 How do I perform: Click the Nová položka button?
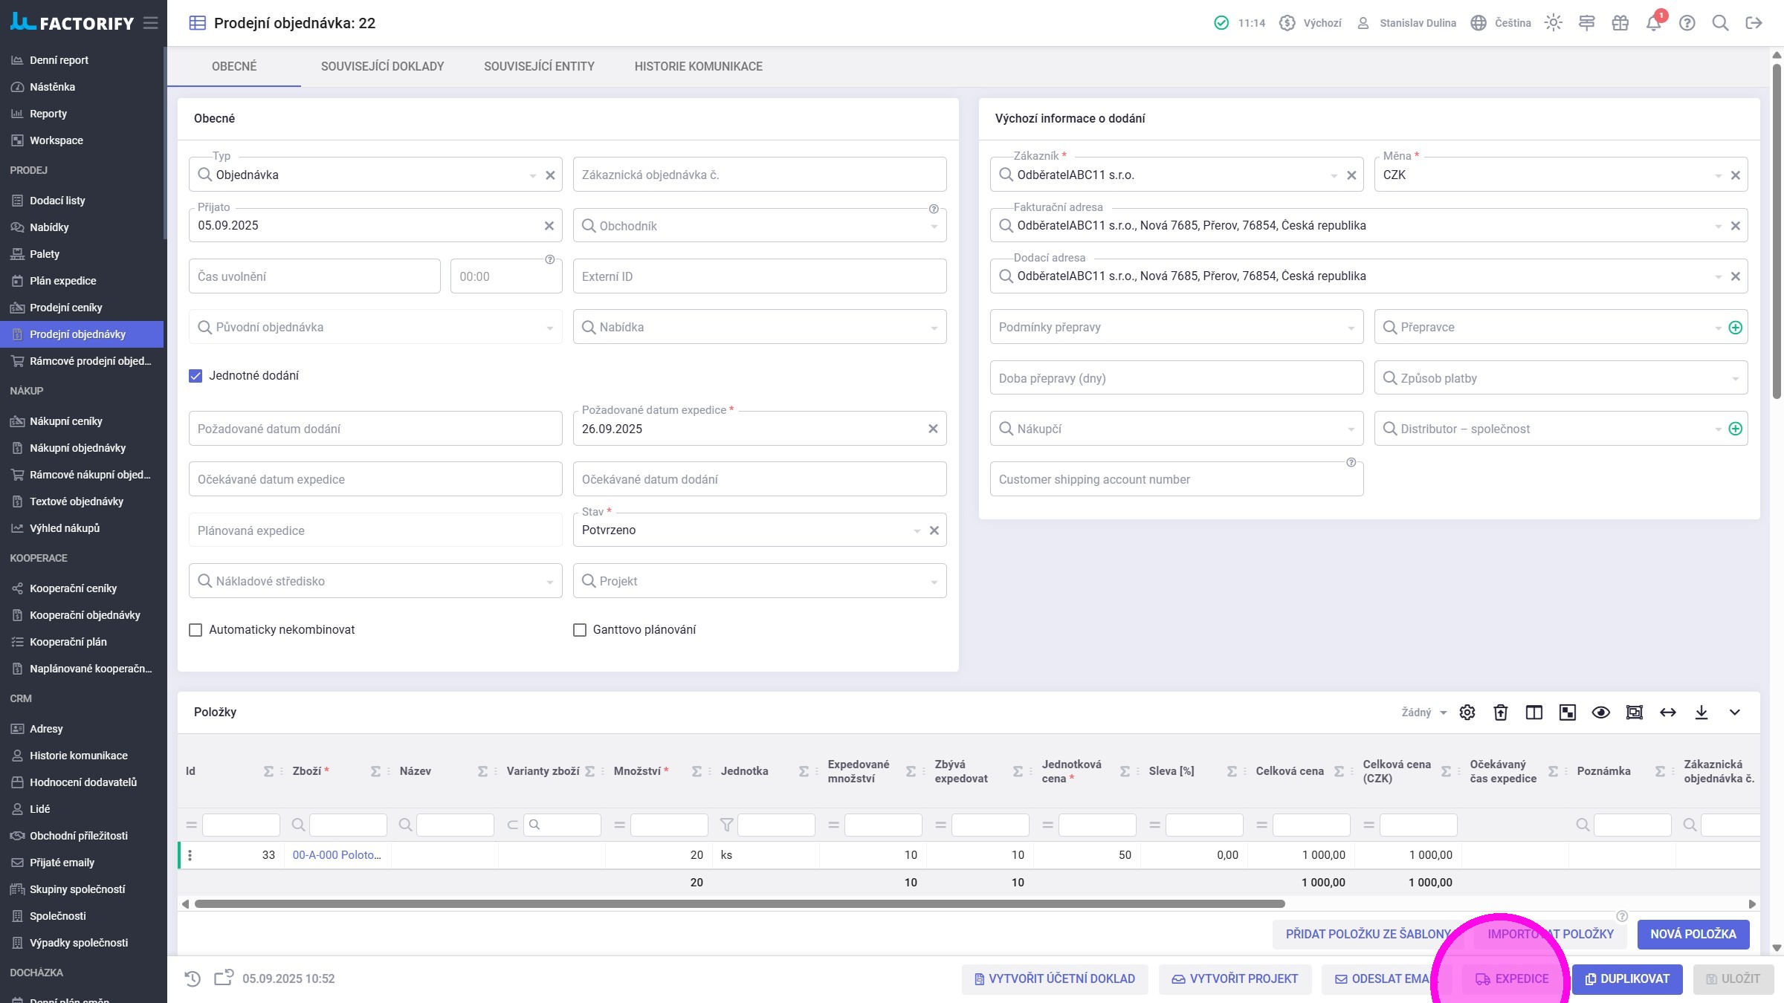pos(1693,934)
